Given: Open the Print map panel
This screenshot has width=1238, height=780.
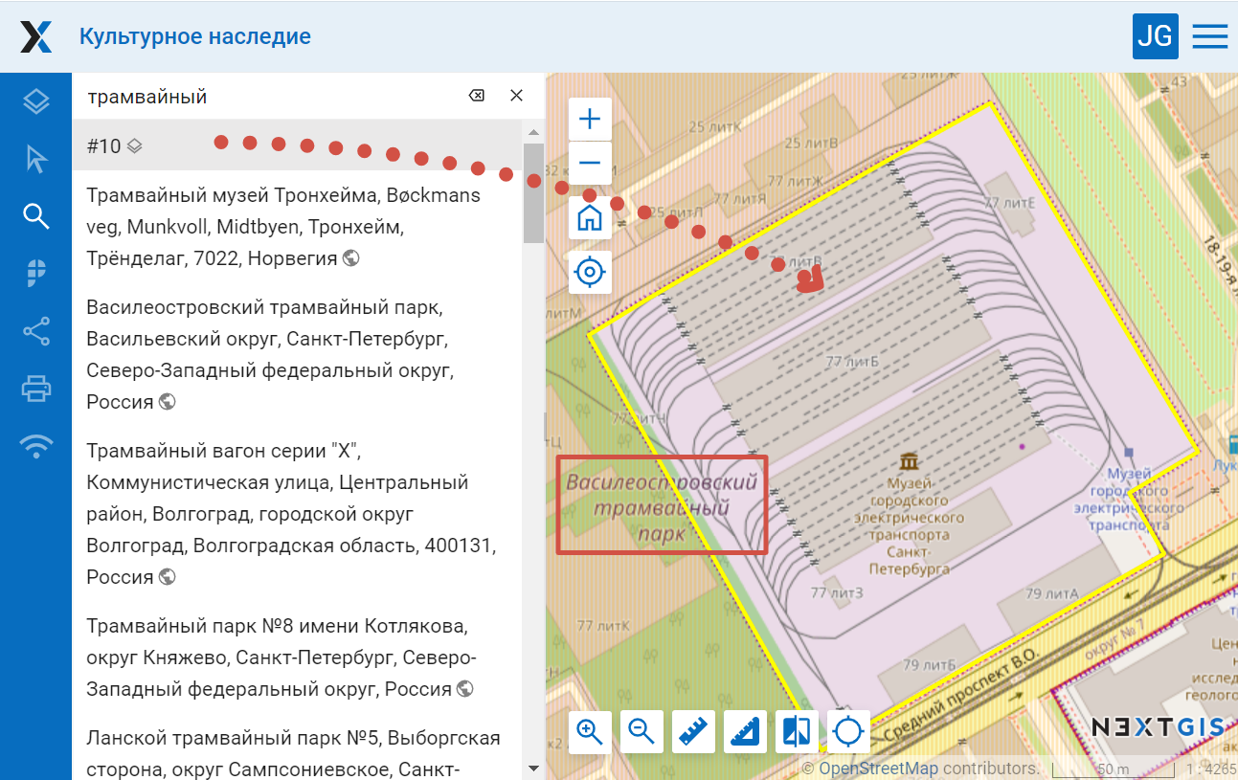Looking at the screenshot, I should (36, 389).
